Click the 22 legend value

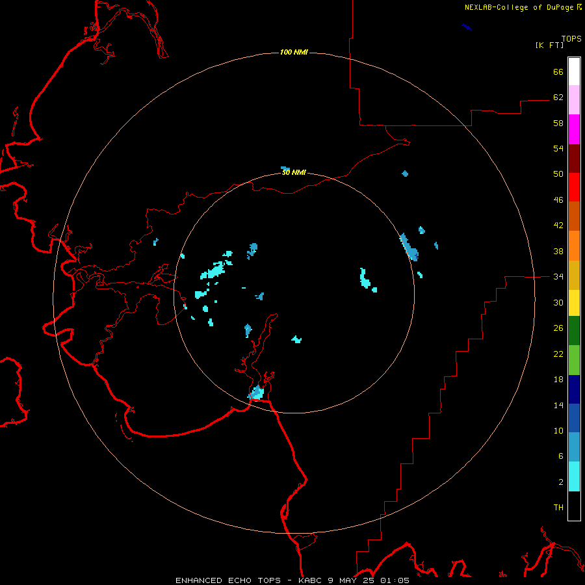coord(558,354)
